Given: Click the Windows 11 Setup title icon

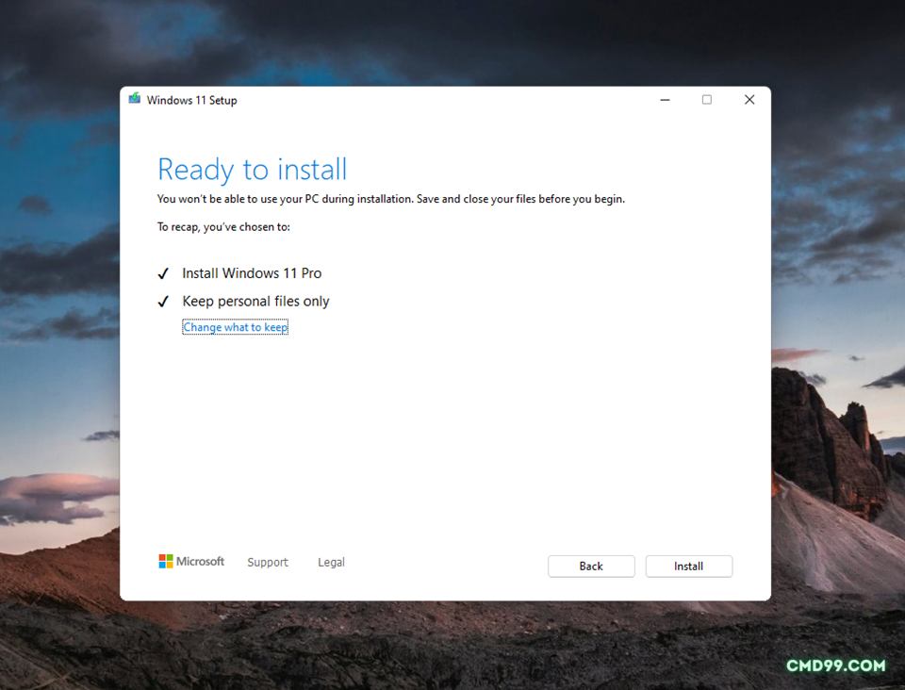Looking at the screenshot, I should [x=135, y=99].
